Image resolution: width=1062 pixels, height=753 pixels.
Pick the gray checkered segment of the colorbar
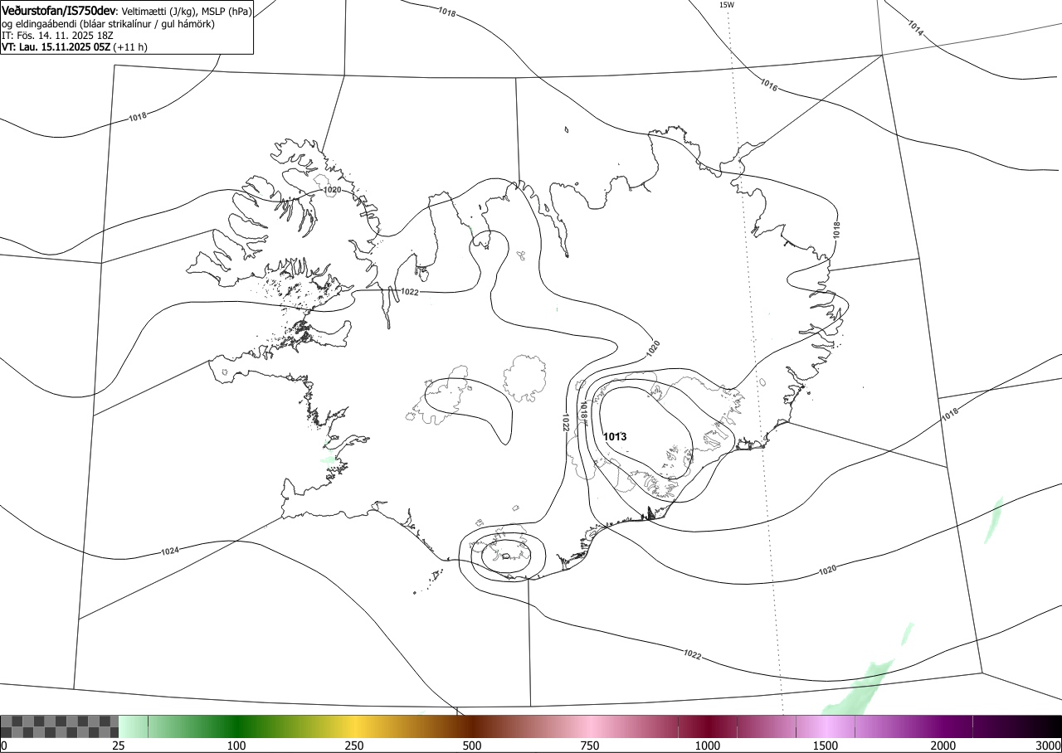click(x=60, y=726)
